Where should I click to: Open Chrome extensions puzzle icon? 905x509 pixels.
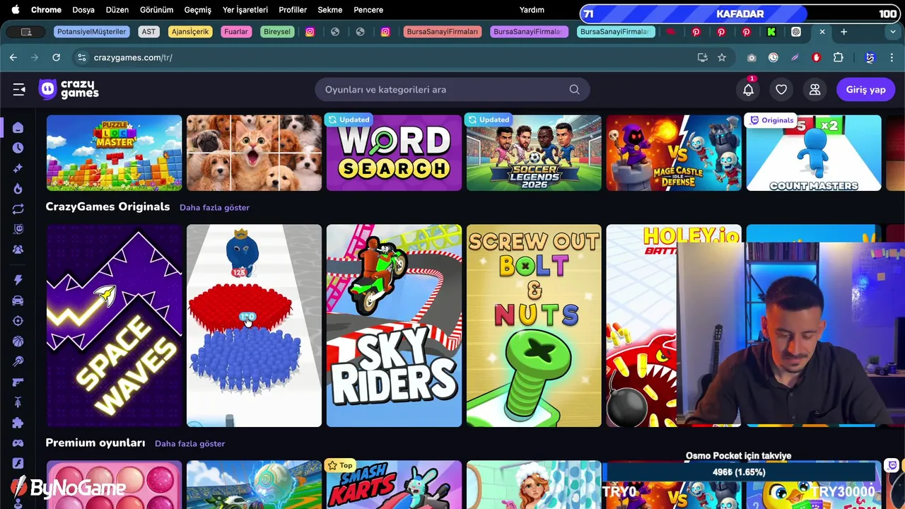pyautogui.click(x=839, y=57)
